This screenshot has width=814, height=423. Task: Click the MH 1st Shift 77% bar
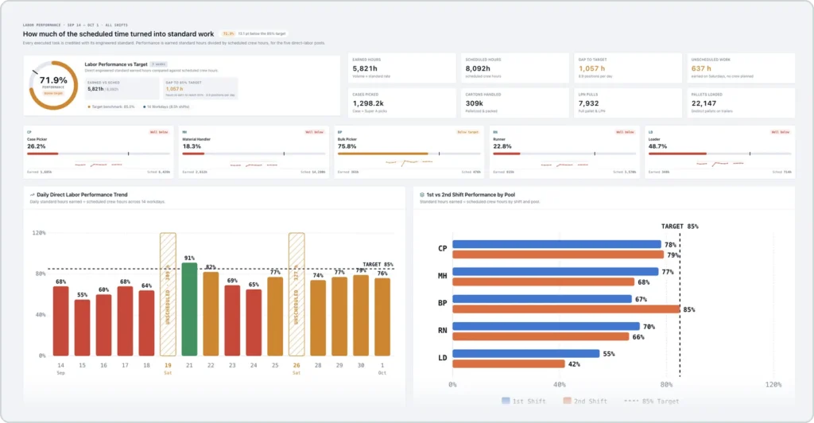coord(556,271)
